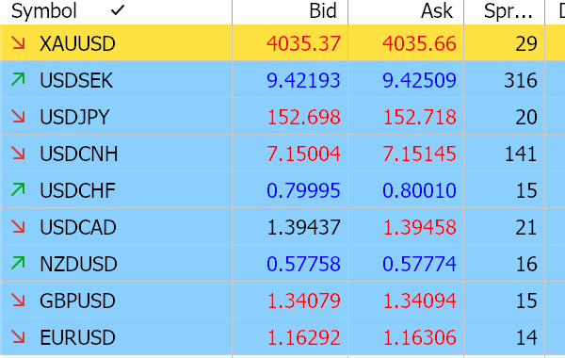Image resolution: width=565 pixels, height=358 pixels.
Task: Click USDCAD spread value 21
Action: (526, 227)
